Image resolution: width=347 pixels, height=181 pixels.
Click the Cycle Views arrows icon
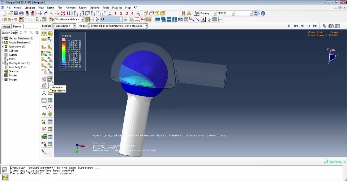click(x=68, y=13)
